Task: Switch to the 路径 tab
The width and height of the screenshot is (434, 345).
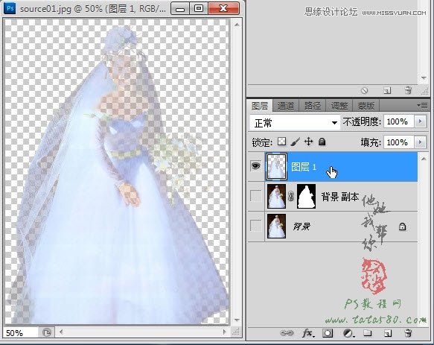Action: coord(312,106)
